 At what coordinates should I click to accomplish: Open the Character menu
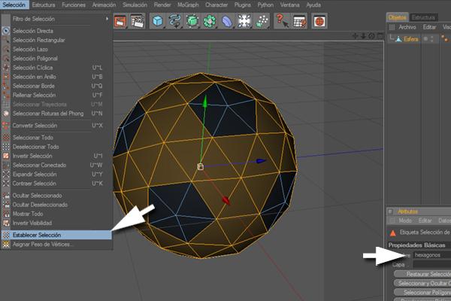(216, 5)
